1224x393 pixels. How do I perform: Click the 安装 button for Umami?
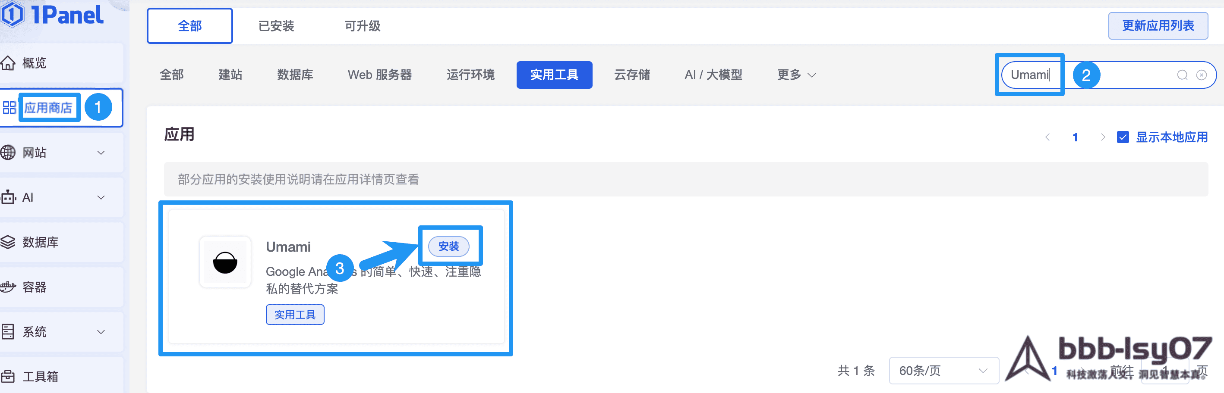tap(448, 246)
